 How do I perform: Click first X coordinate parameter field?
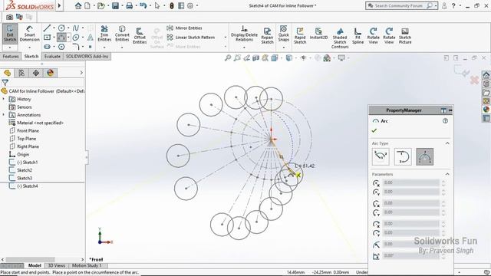410,182
